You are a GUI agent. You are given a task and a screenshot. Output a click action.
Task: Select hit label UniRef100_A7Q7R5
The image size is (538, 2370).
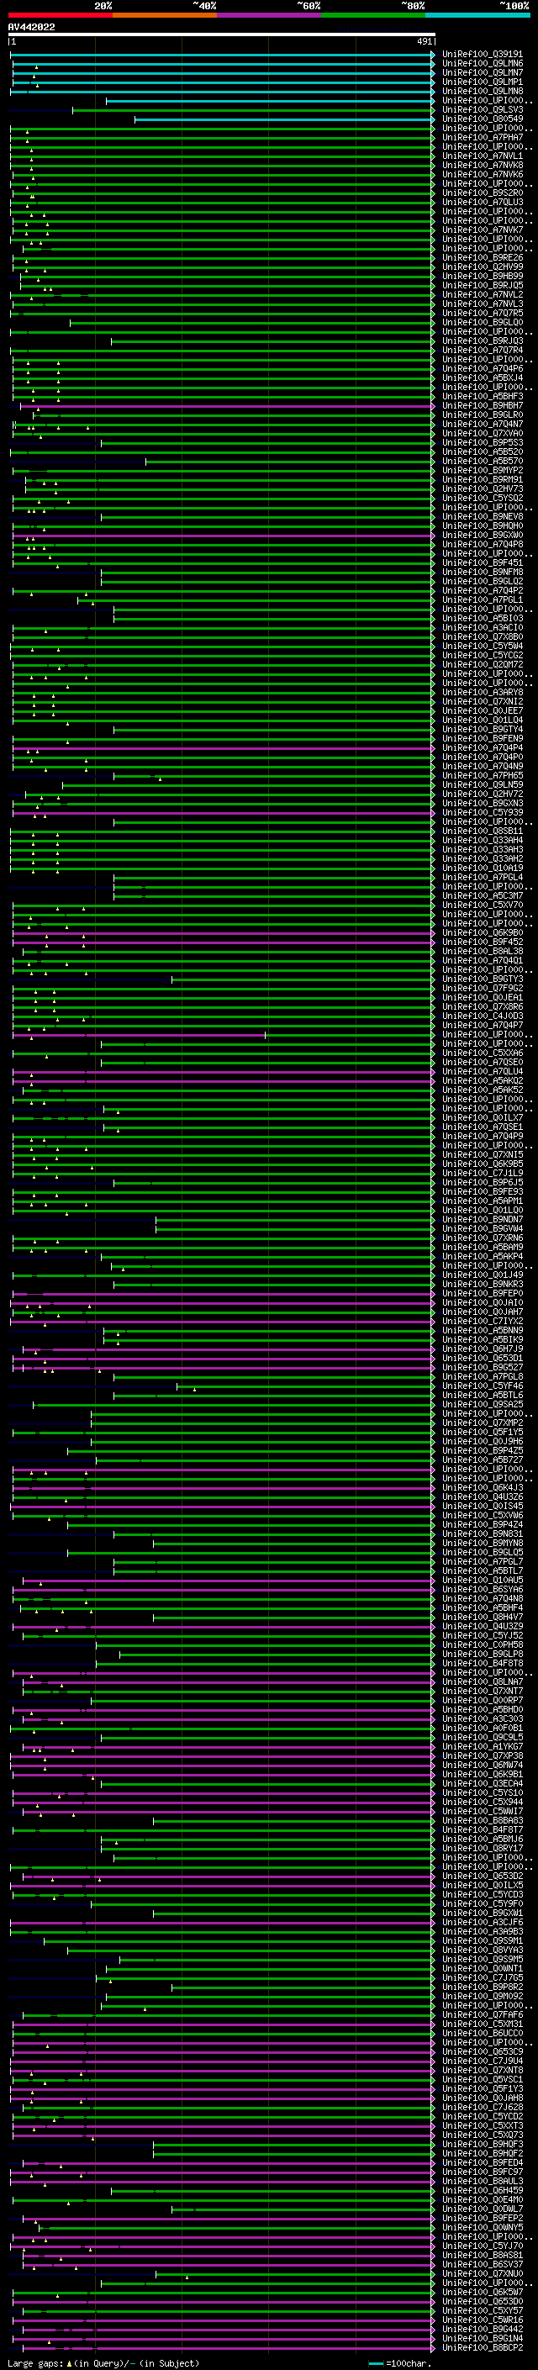483,313
